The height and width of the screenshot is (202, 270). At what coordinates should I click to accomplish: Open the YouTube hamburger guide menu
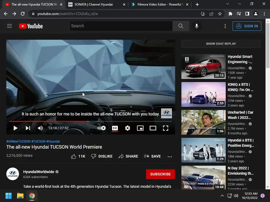point(9,26)
